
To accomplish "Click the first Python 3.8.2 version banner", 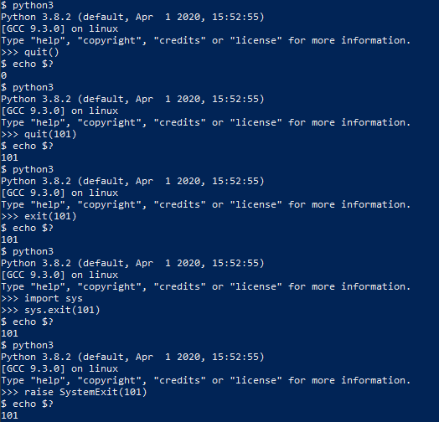I will click(132, 17).
